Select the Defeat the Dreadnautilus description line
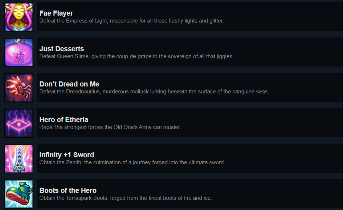Viewport: 343px width, 210px height. 154,92
